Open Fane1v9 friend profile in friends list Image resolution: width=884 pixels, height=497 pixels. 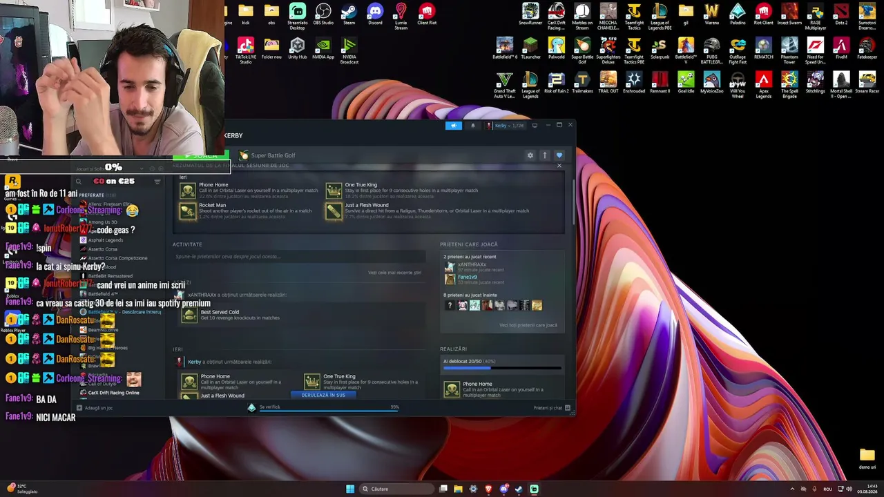coord(467,277)
